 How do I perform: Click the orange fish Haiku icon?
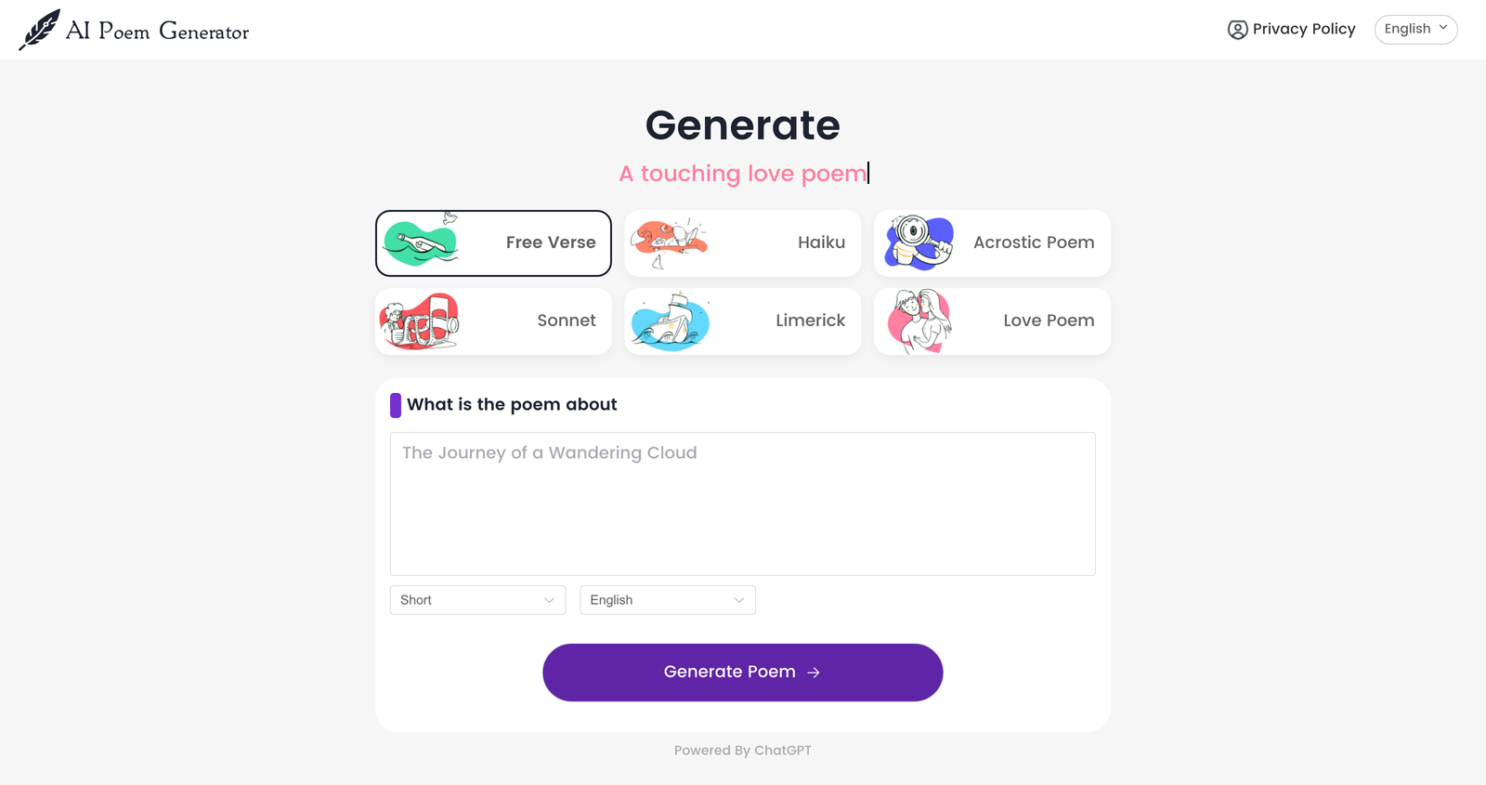point(670,242)
